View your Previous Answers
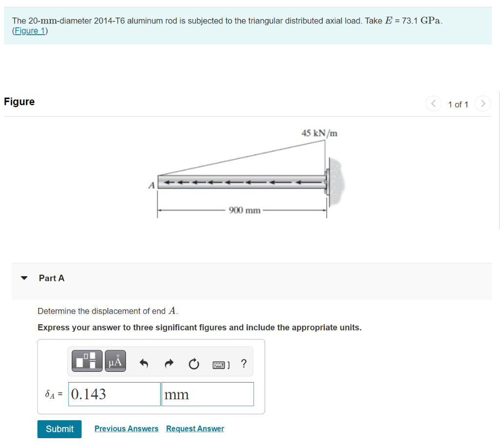 pyautogui.click(x=126, y=428)
